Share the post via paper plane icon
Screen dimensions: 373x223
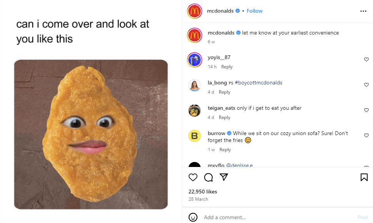point(224,177)
